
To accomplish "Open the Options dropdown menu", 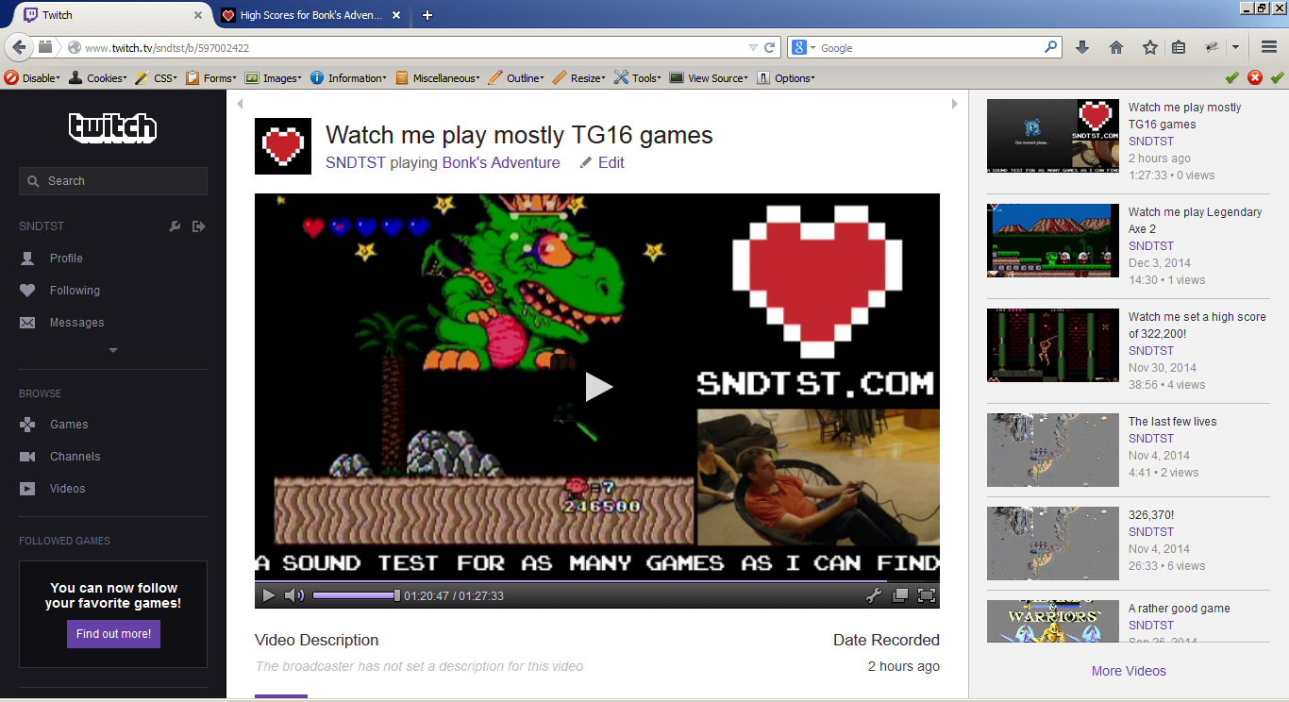I will point(786,78).
